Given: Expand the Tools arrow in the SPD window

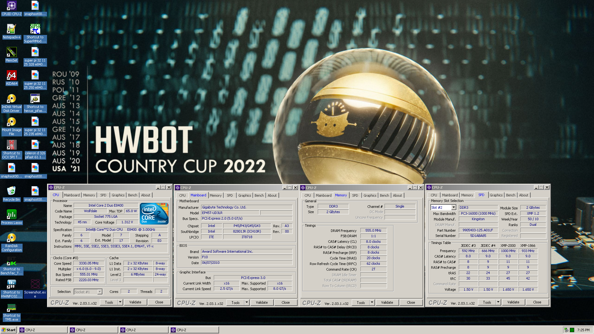Looking at the screenshot, I should click(498, 302).
